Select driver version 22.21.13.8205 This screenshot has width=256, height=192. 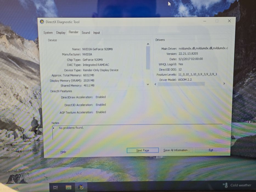click(188, 53)
